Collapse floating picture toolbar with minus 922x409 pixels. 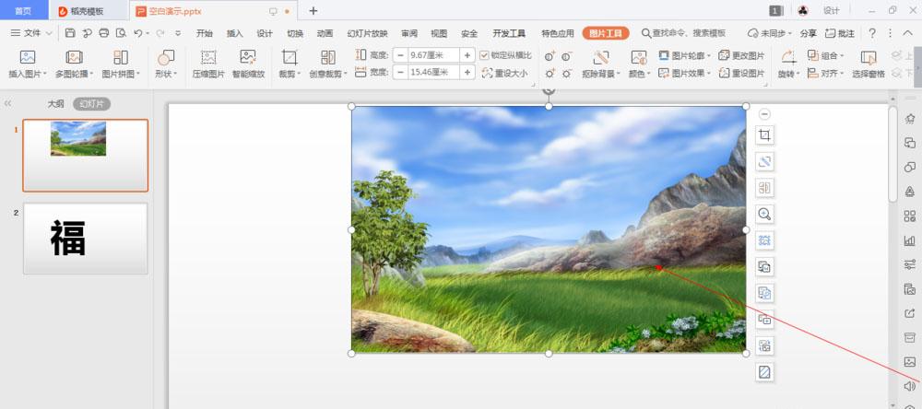(764, 114)
